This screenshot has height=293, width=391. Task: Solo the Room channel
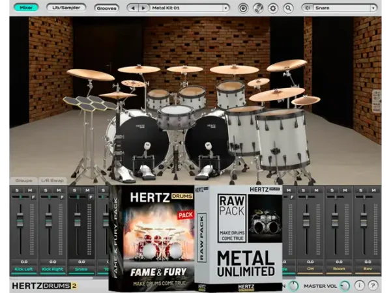point(332,190)
